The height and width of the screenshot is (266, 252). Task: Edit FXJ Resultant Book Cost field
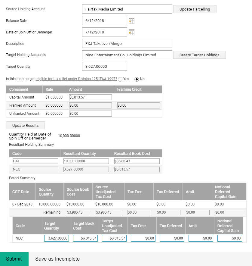click(x=137, y=161)
